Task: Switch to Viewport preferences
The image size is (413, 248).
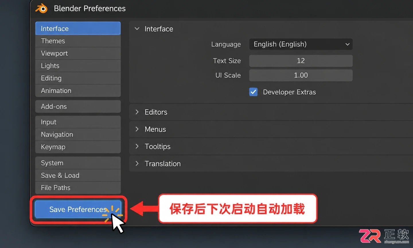Action: tap(78, 53)
